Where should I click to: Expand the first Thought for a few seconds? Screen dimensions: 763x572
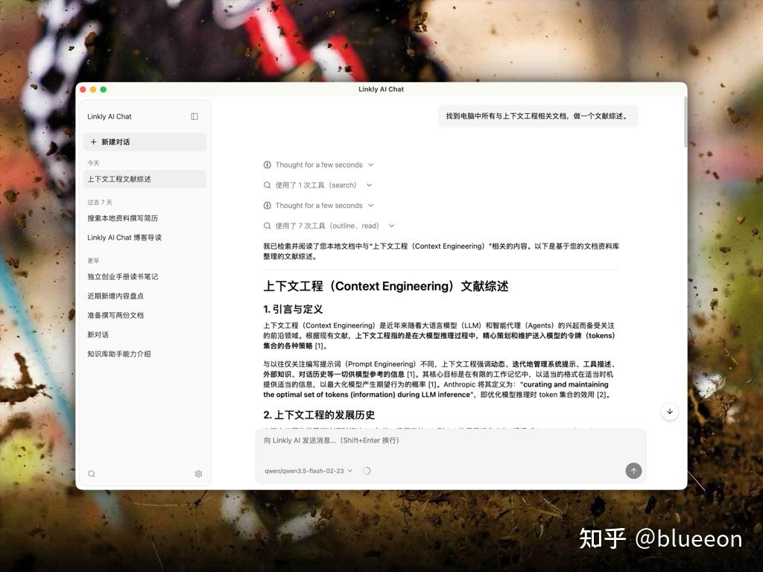coord(318,165)
